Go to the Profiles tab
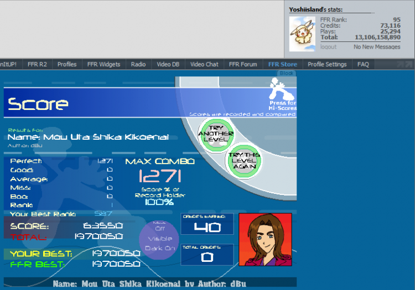The height and width of the screenshot is (290, 415). (67, 64)
